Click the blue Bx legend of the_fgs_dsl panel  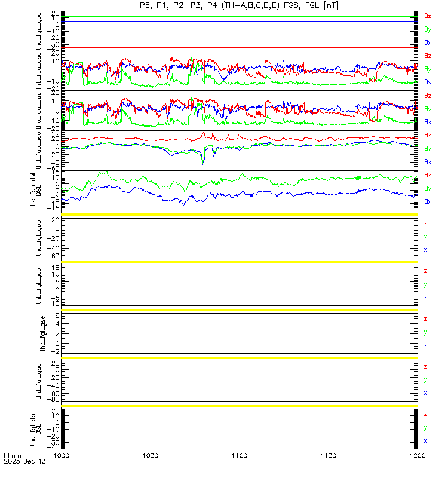tap(428, 202)
